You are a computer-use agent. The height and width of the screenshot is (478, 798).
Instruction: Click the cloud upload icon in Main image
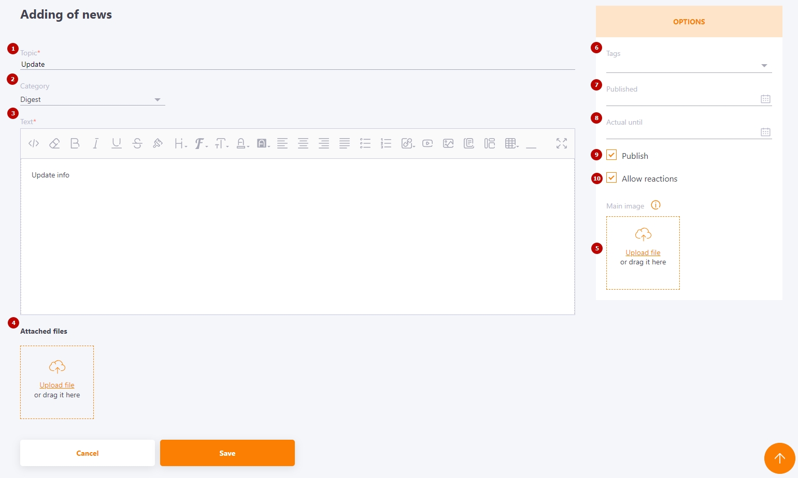[643, 234]
